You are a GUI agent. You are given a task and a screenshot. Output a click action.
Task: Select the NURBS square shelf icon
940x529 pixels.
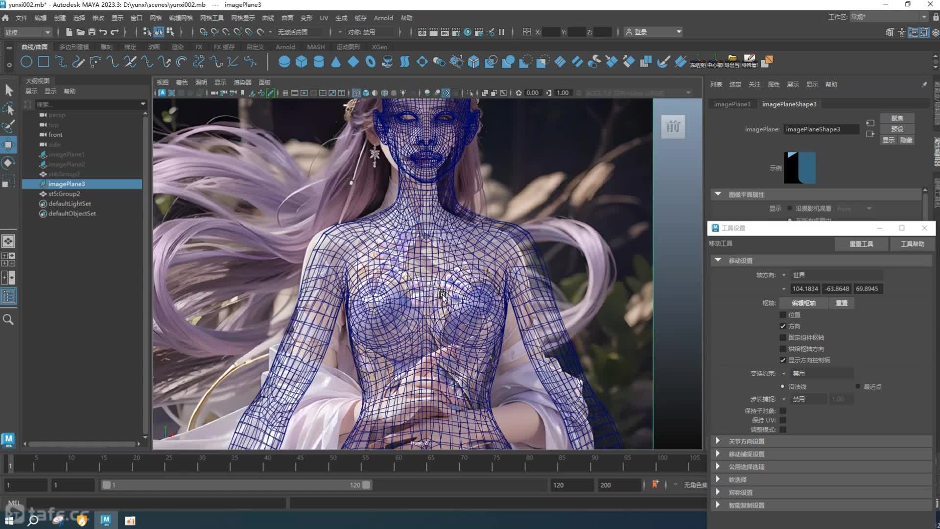44,62
